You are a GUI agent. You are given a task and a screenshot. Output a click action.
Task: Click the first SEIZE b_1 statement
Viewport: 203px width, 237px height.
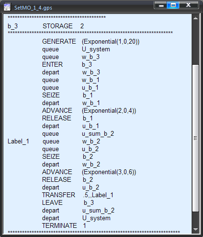[68, 95]
